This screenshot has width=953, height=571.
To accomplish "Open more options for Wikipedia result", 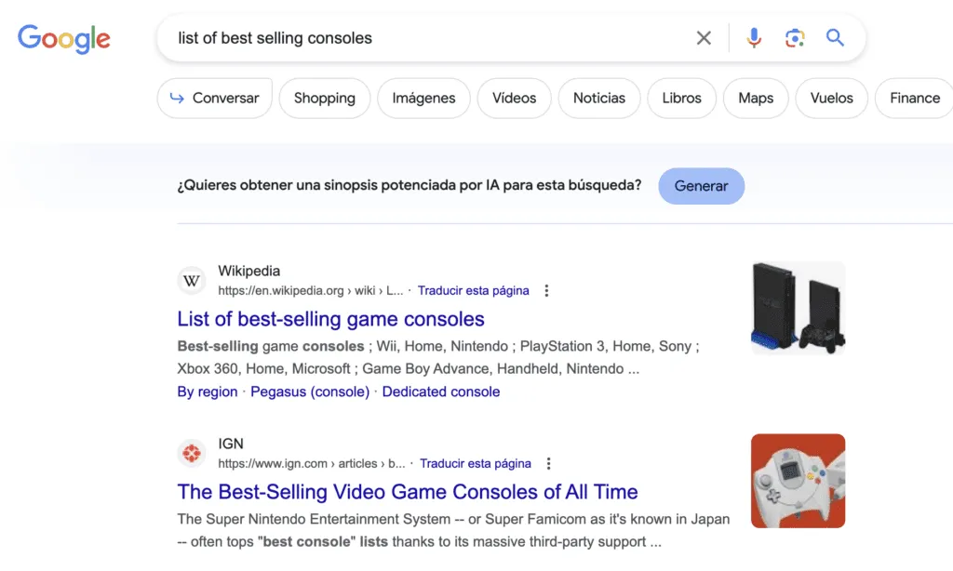I will (546, 290).
